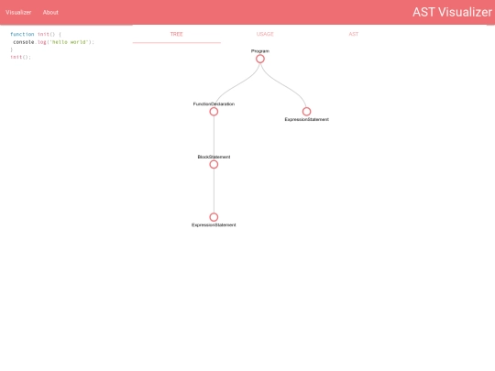Click the 'FunctionDeclaration' node label
The image size is (495, 371).
pos(214,104)
